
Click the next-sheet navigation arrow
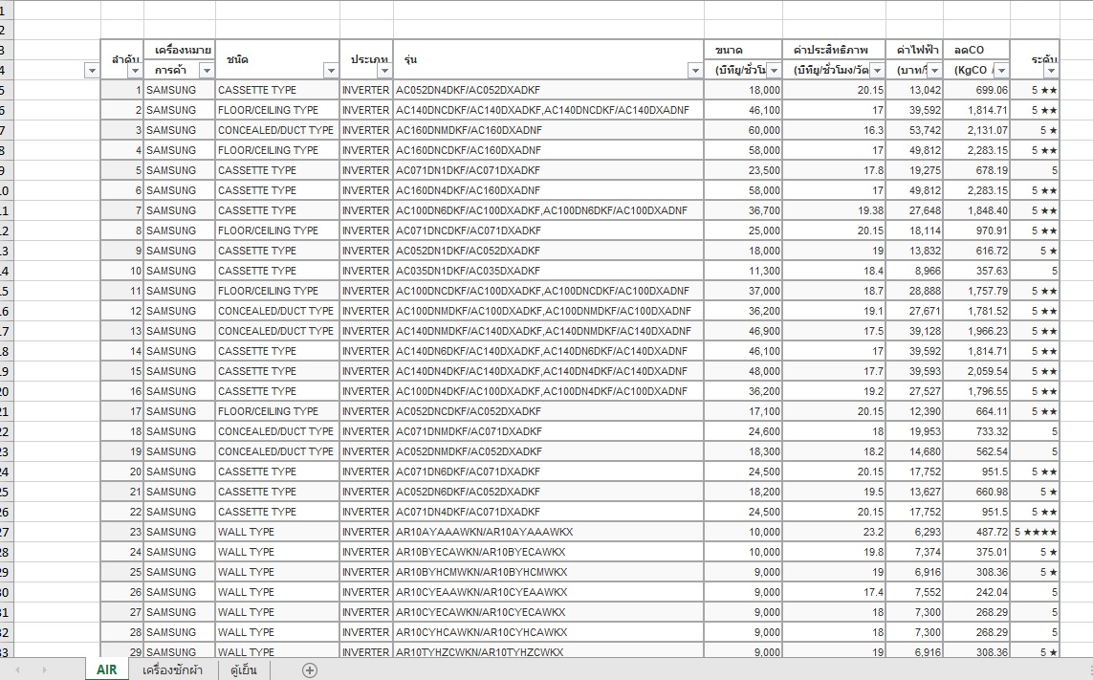(44, 670)
